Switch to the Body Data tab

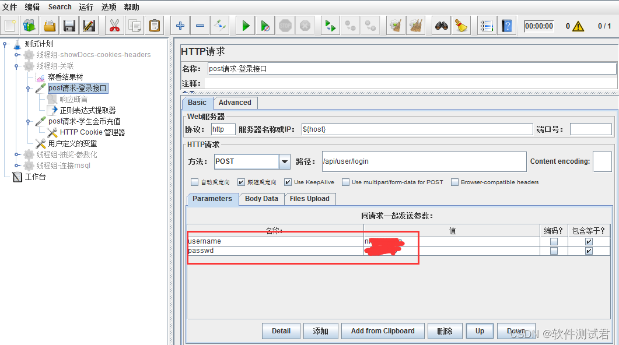[261, 199]
